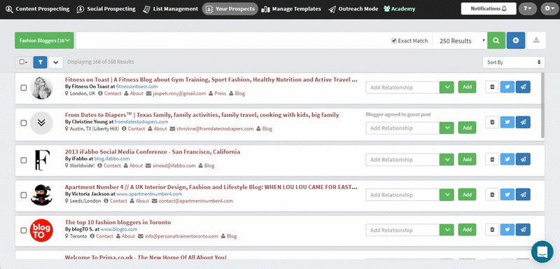The image size is (560, 269).
Task: Open relationship dropdown on the blogTO row
Action: [x=447, y=230]
